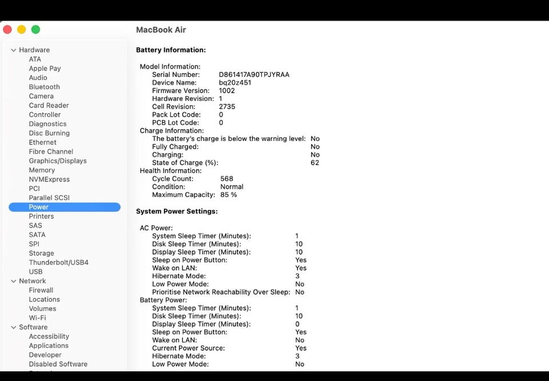Click device name value bq20z451
The image size is (549, 381).
pos(235,82)
